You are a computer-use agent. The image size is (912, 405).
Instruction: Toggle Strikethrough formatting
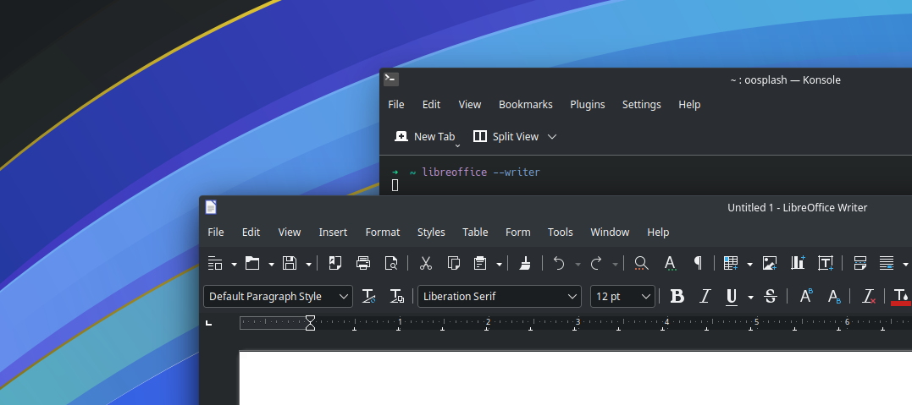pos(771,296)
